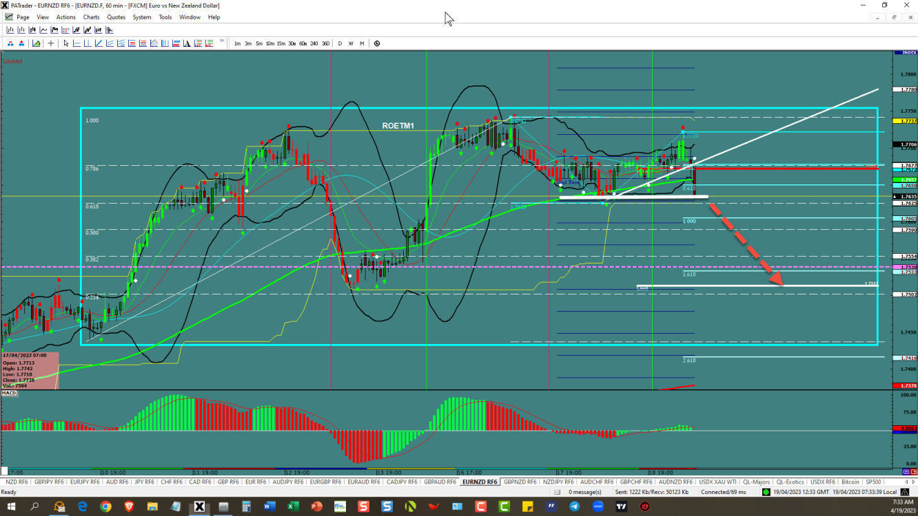Open Brave browser from the taskbar
Image resolution: width=918 pixels, height=516 pixels.
pos(129,507)
